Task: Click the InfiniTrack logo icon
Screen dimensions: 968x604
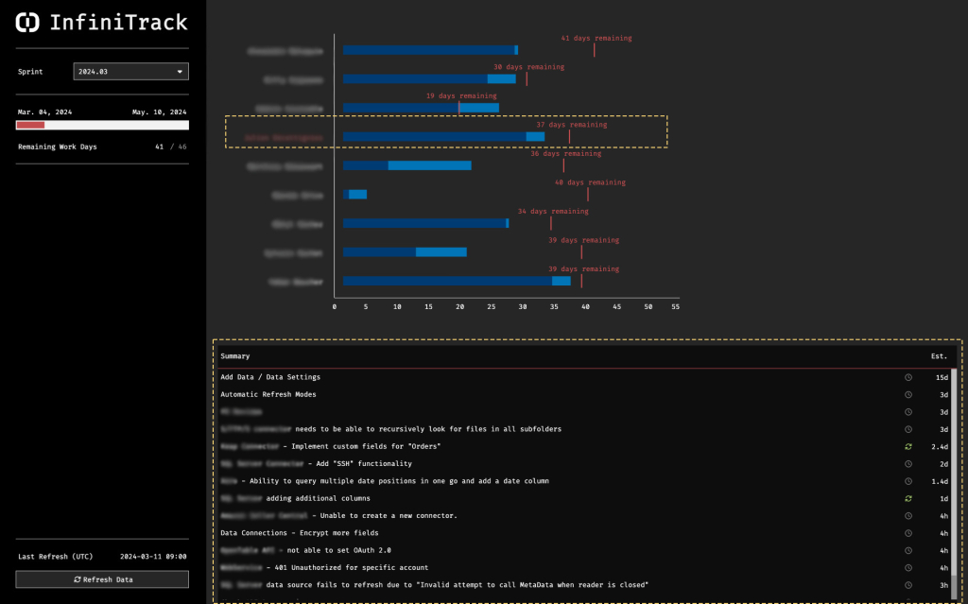Action: [27, 23]
